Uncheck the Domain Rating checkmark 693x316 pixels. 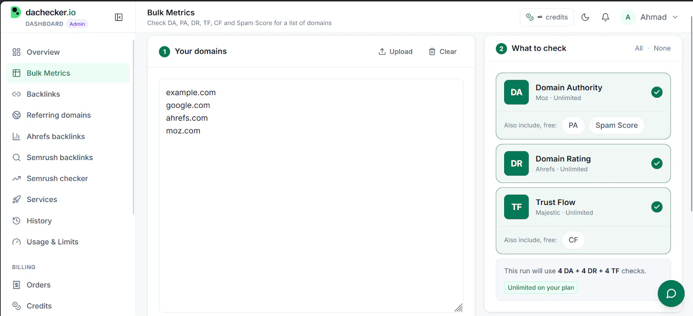[657, 163]
